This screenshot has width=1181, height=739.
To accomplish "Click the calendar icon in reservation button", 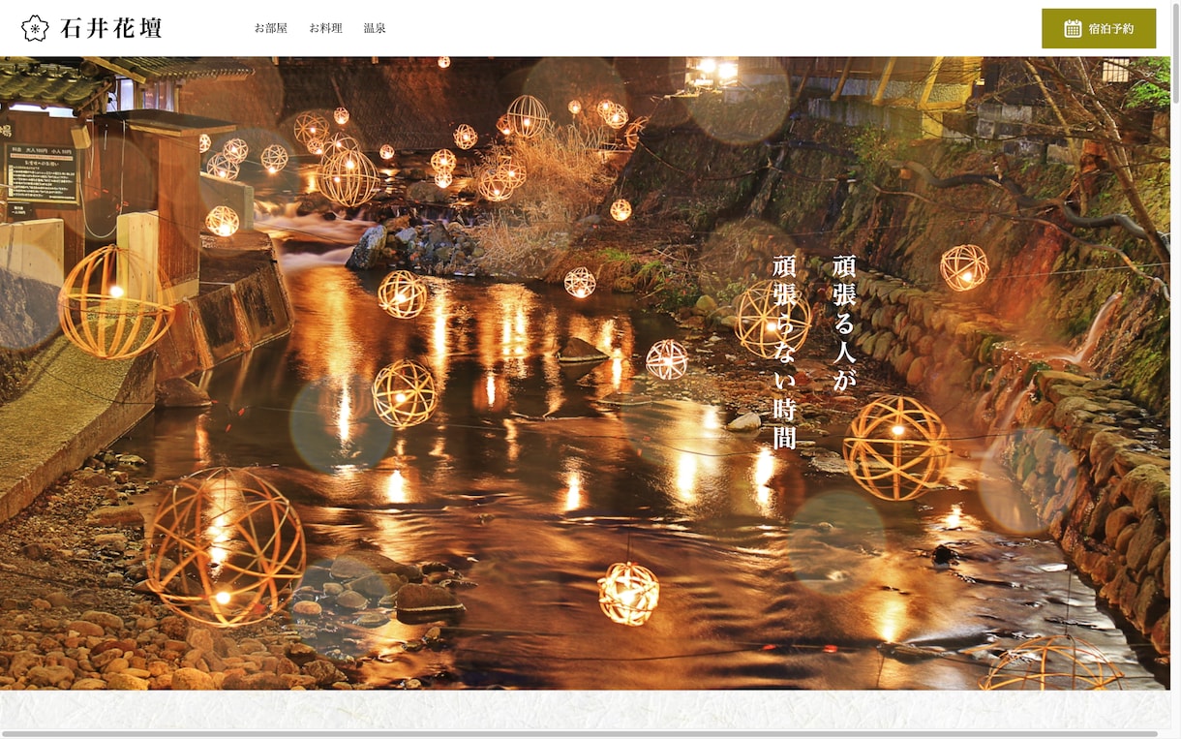I will pos(1073,28).
